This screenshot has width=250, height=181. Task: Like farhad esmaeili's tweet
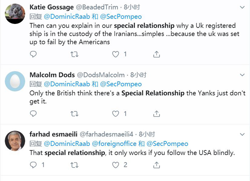pos(116,165)
